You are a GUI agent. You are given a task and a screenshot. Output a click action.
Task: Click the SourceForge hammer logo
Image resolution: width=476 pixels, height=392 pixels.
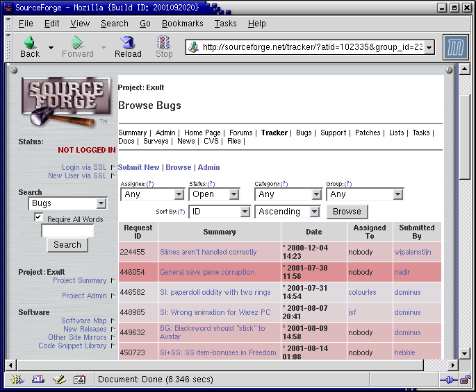tap(65, 101)
